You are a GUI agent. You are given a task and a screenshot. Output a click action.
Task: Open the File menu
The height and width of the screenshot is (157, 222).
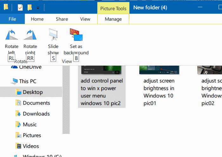[12, 19]
